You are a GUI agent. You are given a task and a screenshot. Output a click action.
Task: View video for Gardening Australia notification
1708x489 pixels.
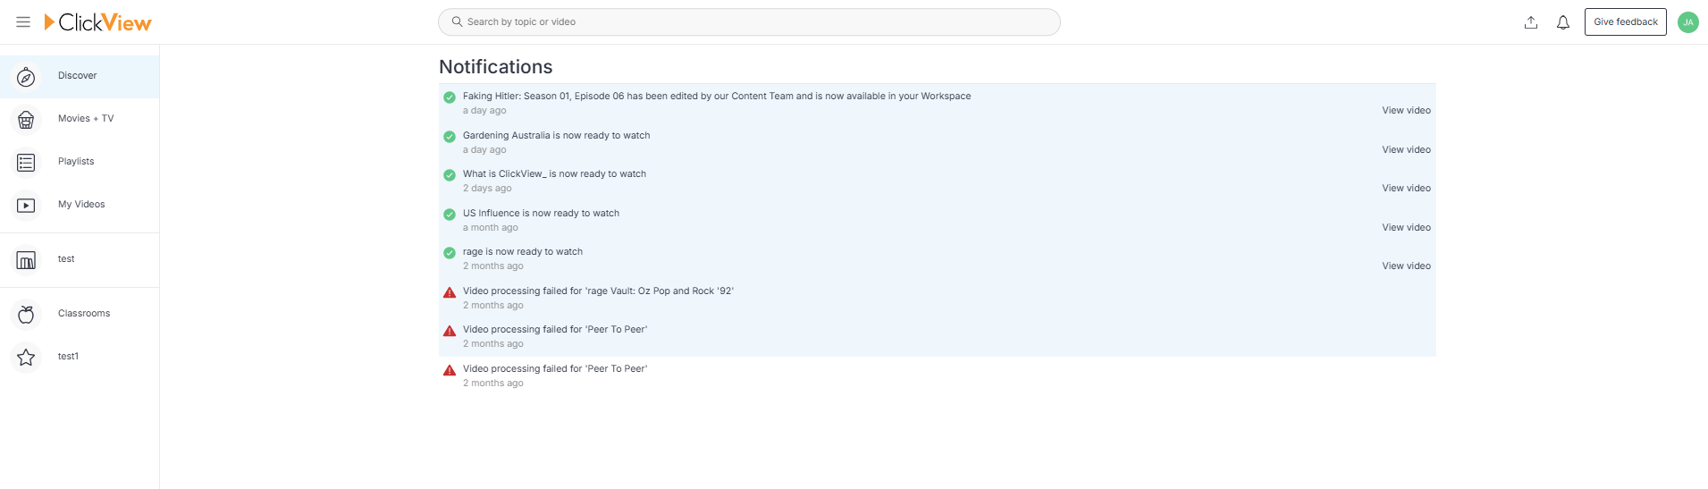1406,150
